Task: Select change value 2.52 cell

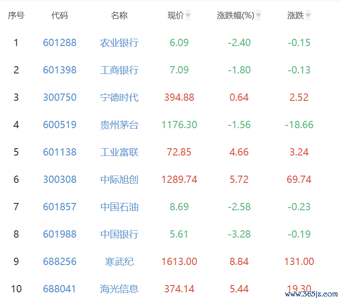Action: [299, 97]
